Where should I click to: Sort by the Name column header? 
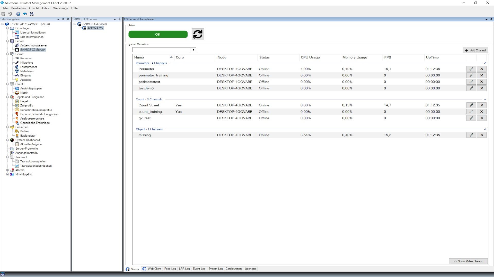coord(153,57)
